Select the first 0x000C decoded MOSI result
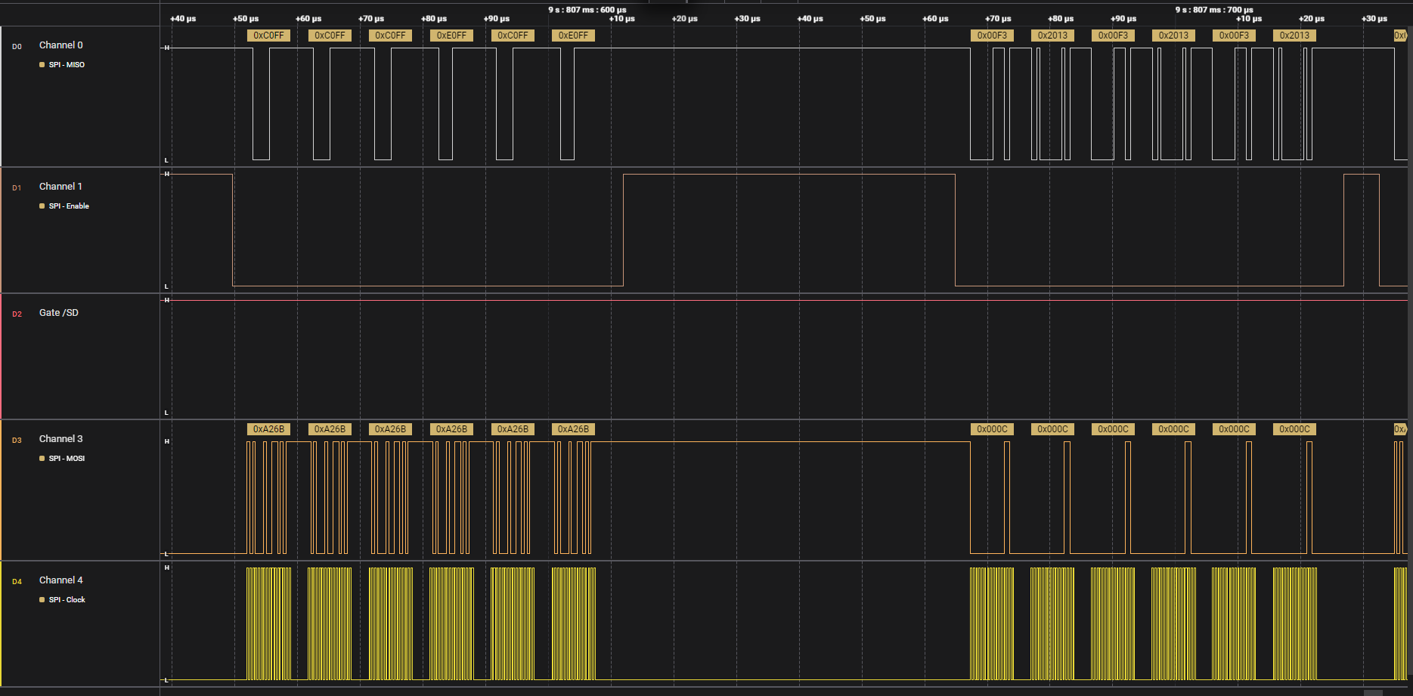1413x696 pixels. (992, 429)
